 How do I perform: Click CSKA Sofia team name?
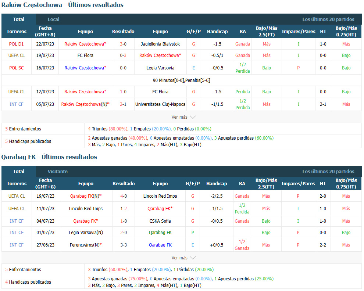160,221
